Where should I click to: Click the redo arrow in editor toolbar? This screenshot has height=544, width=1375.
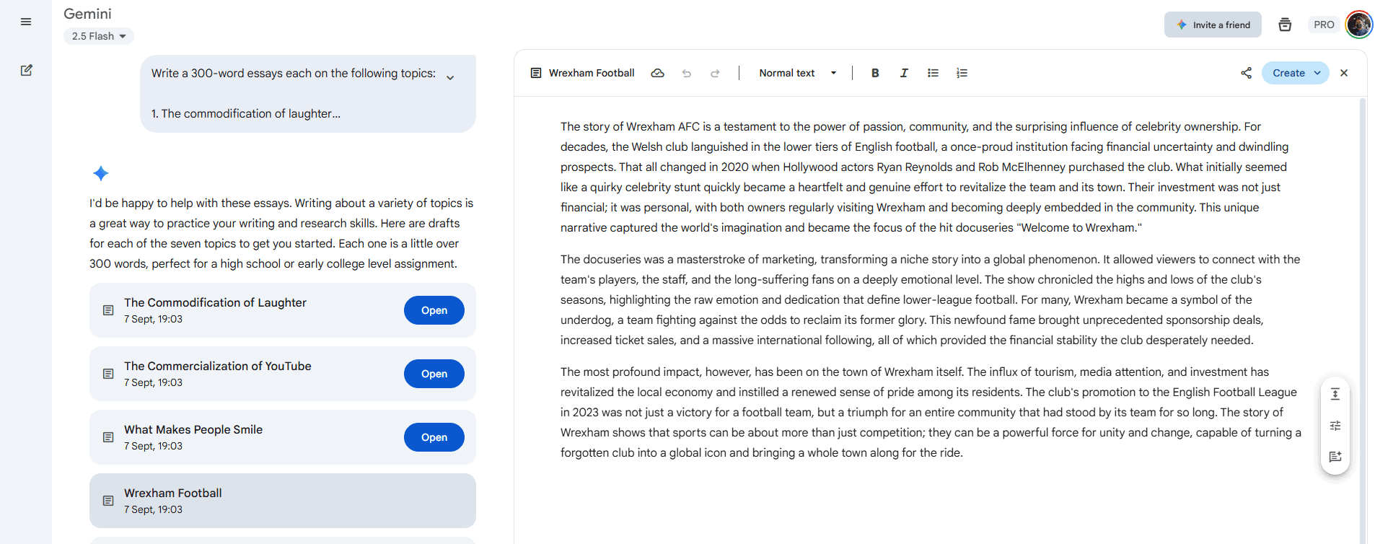tap(715, 73)
